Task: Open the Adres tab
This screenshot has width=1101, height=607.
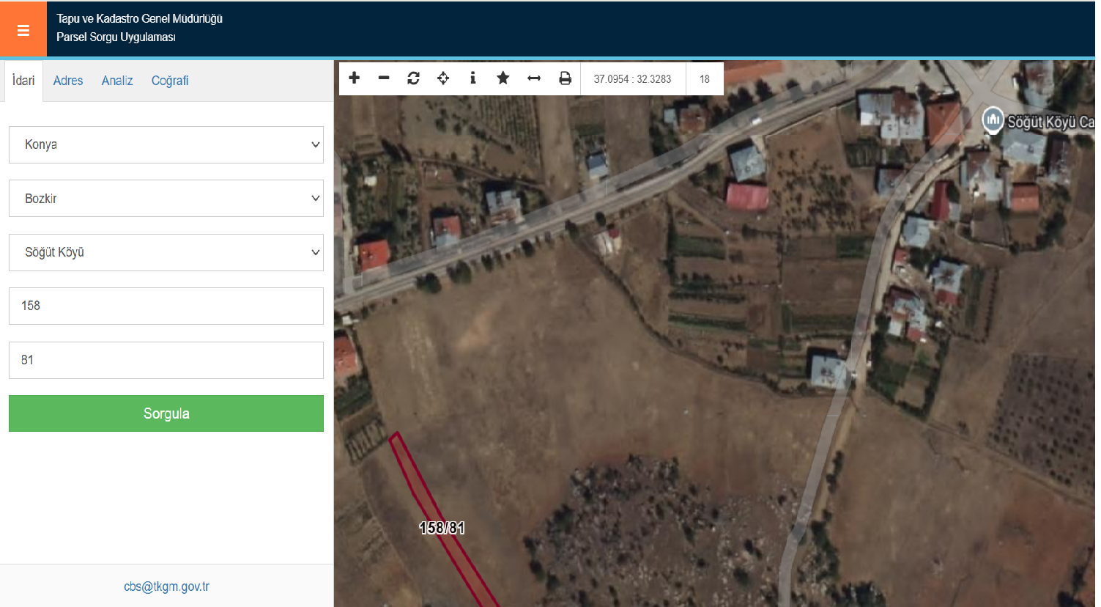Action: 68,81
